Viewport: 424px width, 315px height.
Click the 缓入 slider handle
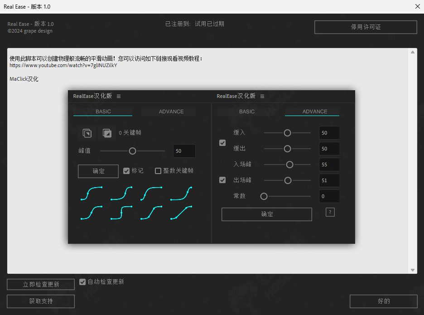[288, 133]
